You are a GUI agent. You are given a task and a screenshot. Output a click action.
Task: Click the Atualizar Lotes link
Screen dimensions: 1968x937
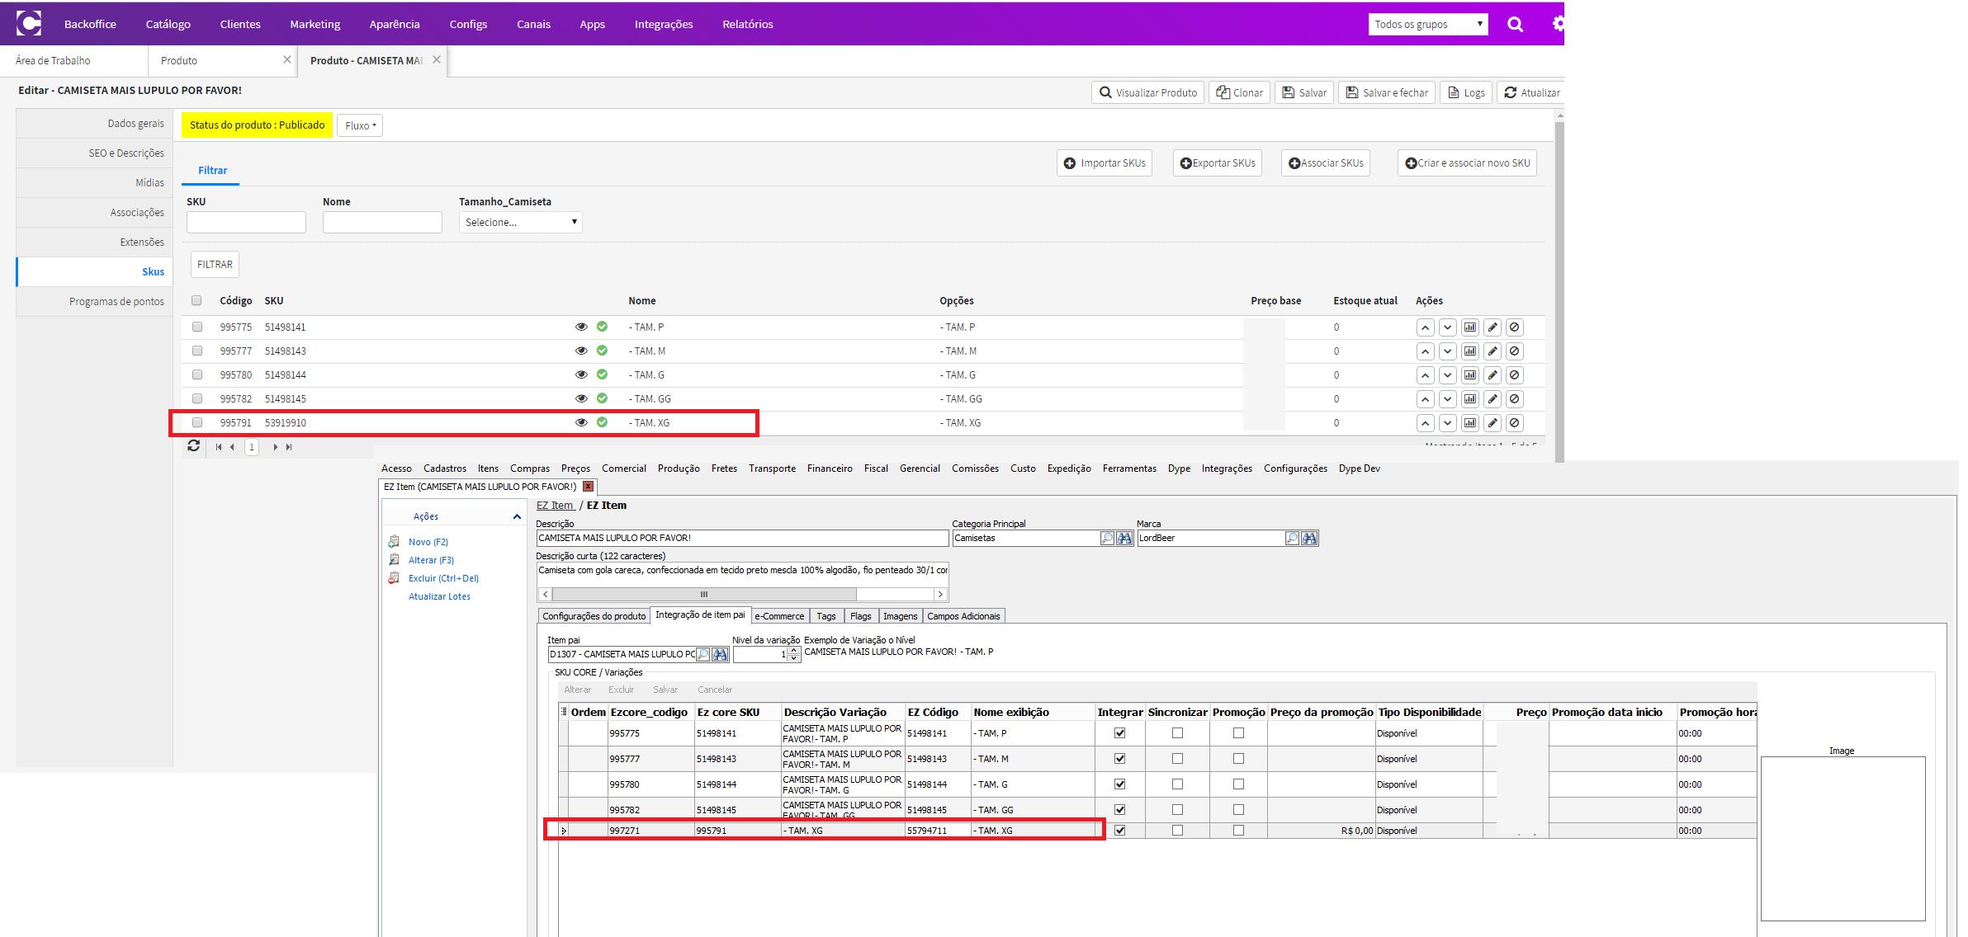point(439,596)
